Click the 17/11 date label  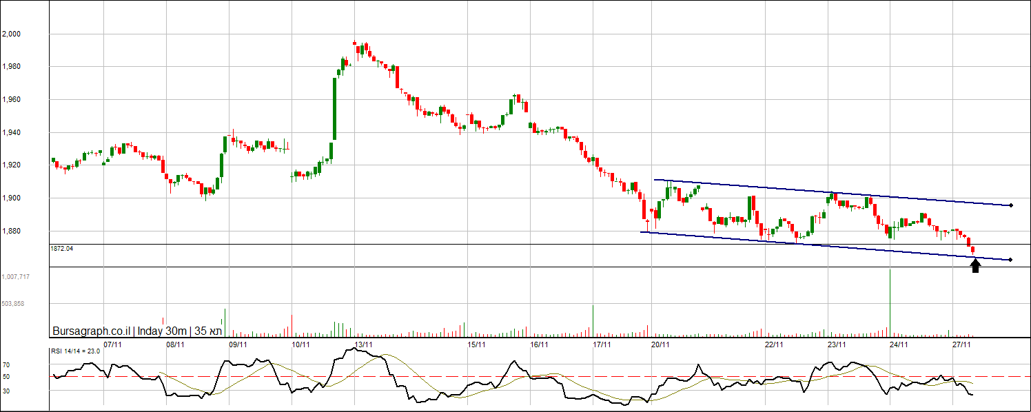[x=602, y=344]
